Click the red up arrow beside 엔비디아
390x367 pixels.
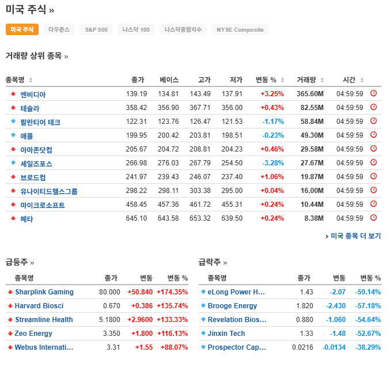click(x=13, y=94)
